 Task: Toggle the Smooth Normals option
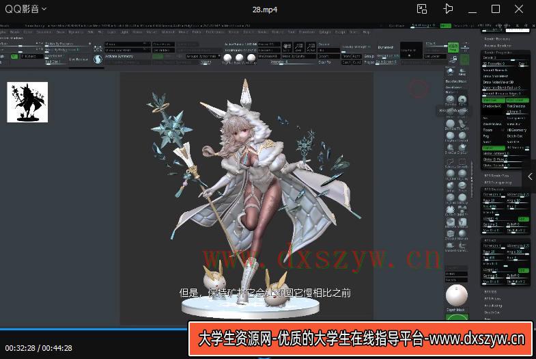[495, 70]
